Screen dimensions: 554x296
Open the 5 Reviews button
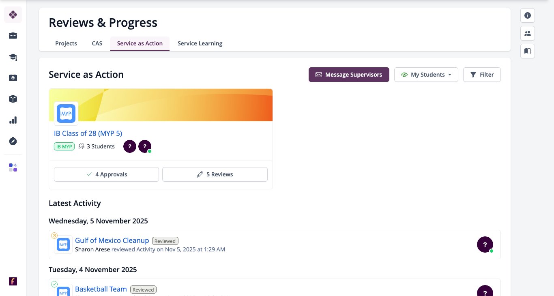click(x=215, y=174)
